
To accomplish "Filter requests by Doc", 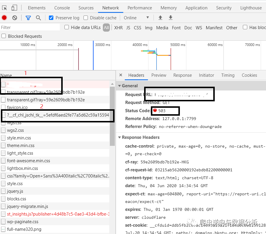I will tap(188, 28).
